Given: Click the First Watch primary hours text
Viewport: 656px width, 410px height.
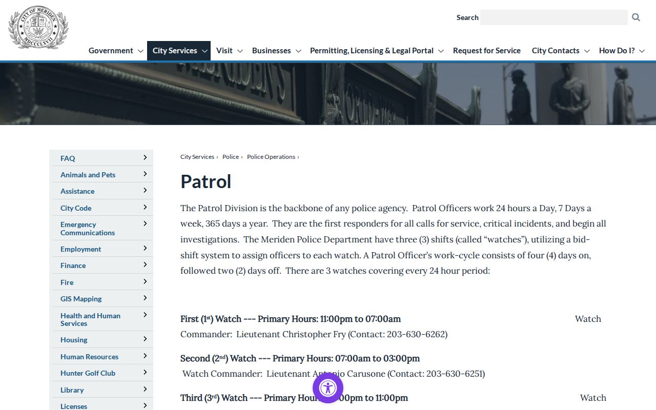Looking at the screenshot, I should click(291, 319).
